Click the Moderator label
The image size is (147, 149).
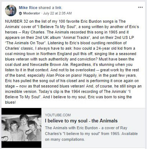click(31, 13)
